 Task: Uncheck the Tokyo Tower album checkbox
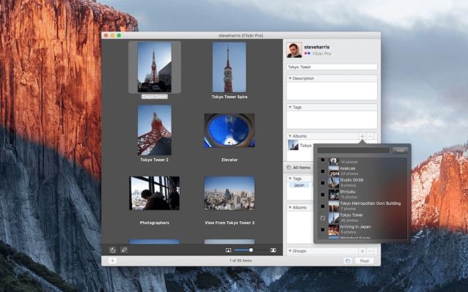[x=323, y=218]
